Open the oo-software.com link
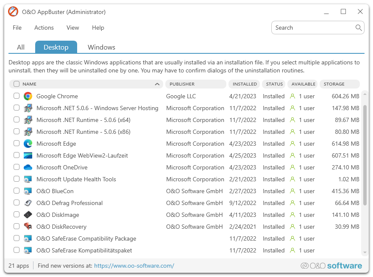 134,266
